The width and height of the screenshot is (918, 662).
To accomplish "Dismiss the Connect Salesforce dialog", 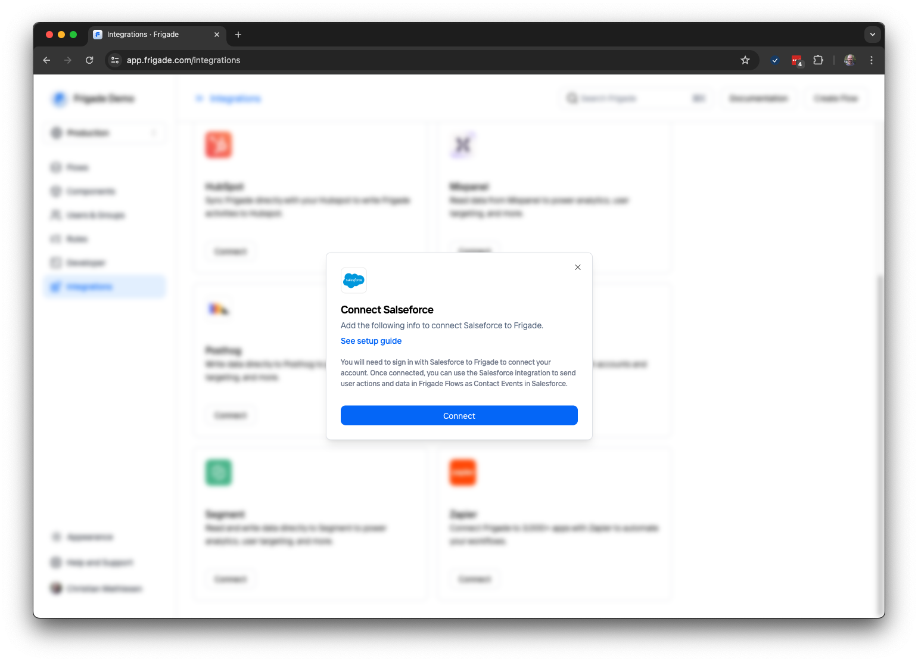I will 577,267.
